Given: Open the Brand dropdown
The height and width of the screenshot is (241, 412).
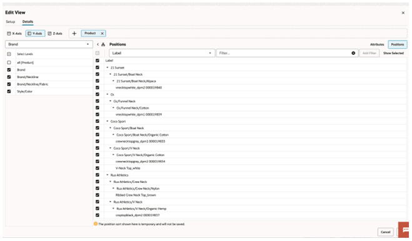Looking at the screenshot, I should 49,44.
